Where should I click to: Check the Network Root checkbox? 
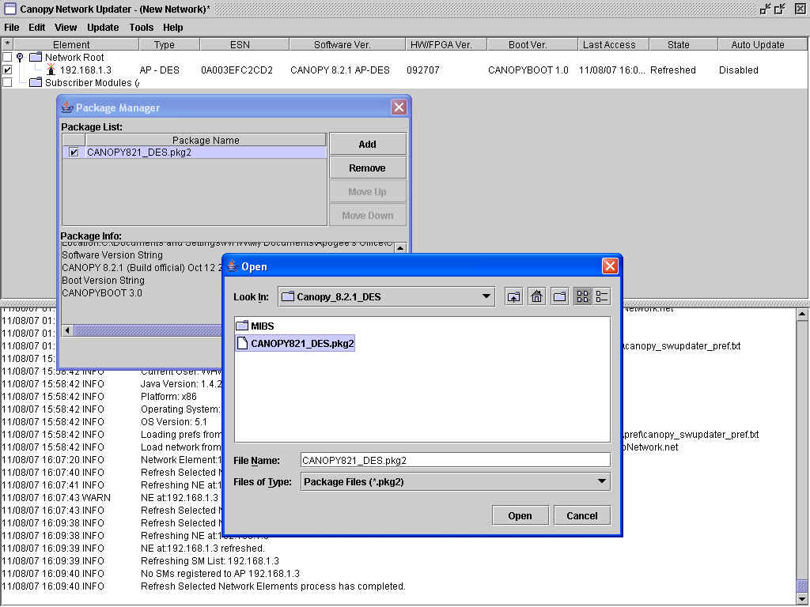click(7, 58)
